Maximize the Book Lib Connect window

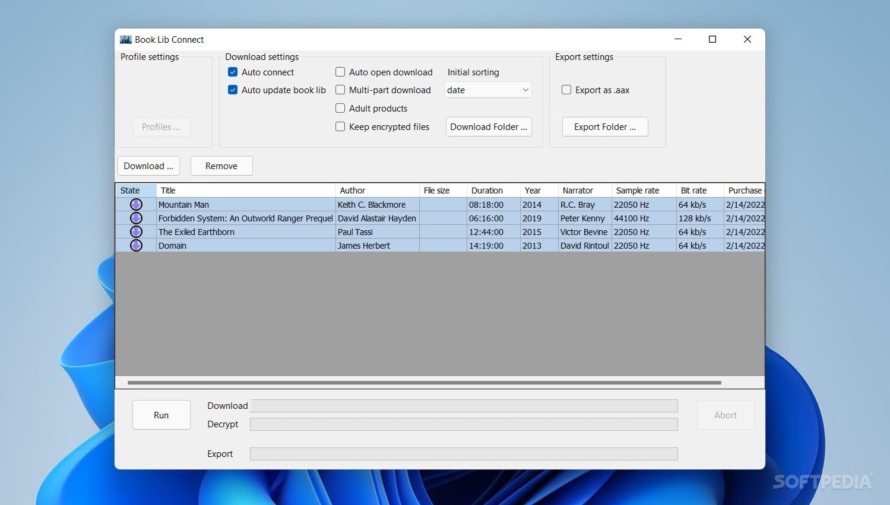[712, 39]
